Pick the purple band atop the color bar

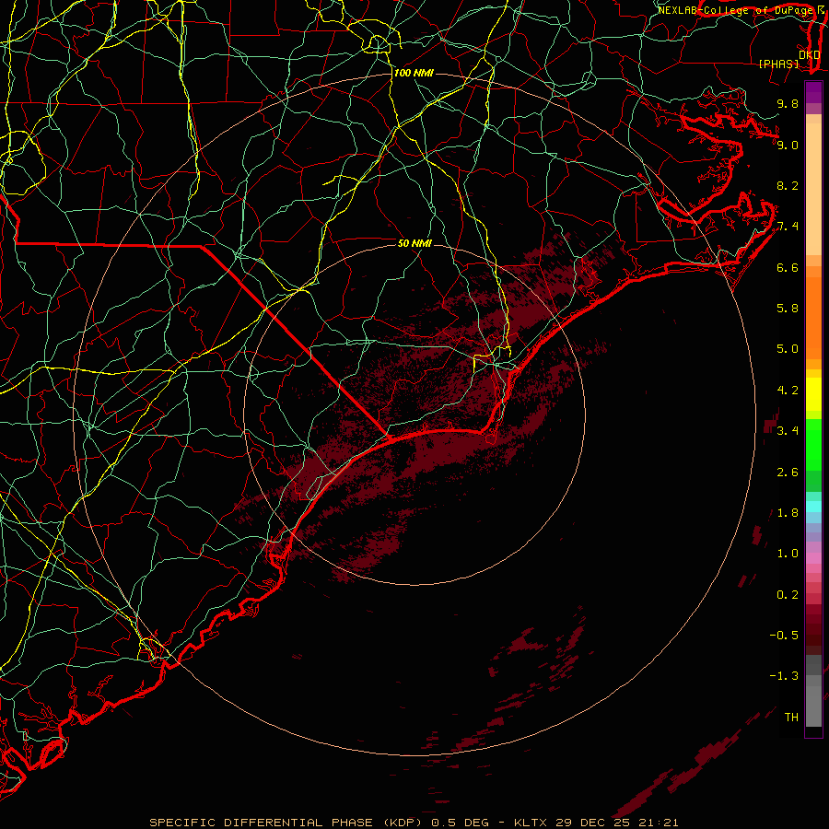(x=813, y=92)
